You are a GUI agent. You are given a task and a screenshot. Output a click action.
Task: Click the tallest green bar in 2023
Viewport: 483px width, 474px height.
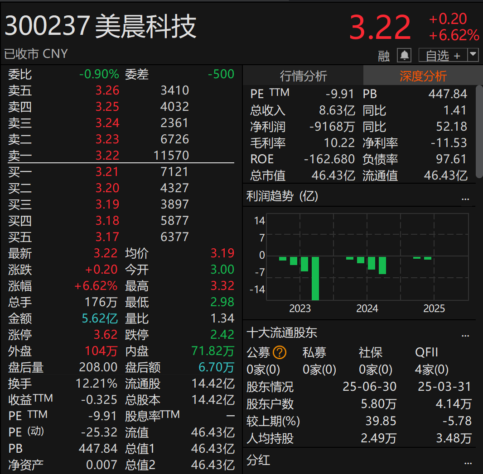point(315,278)
